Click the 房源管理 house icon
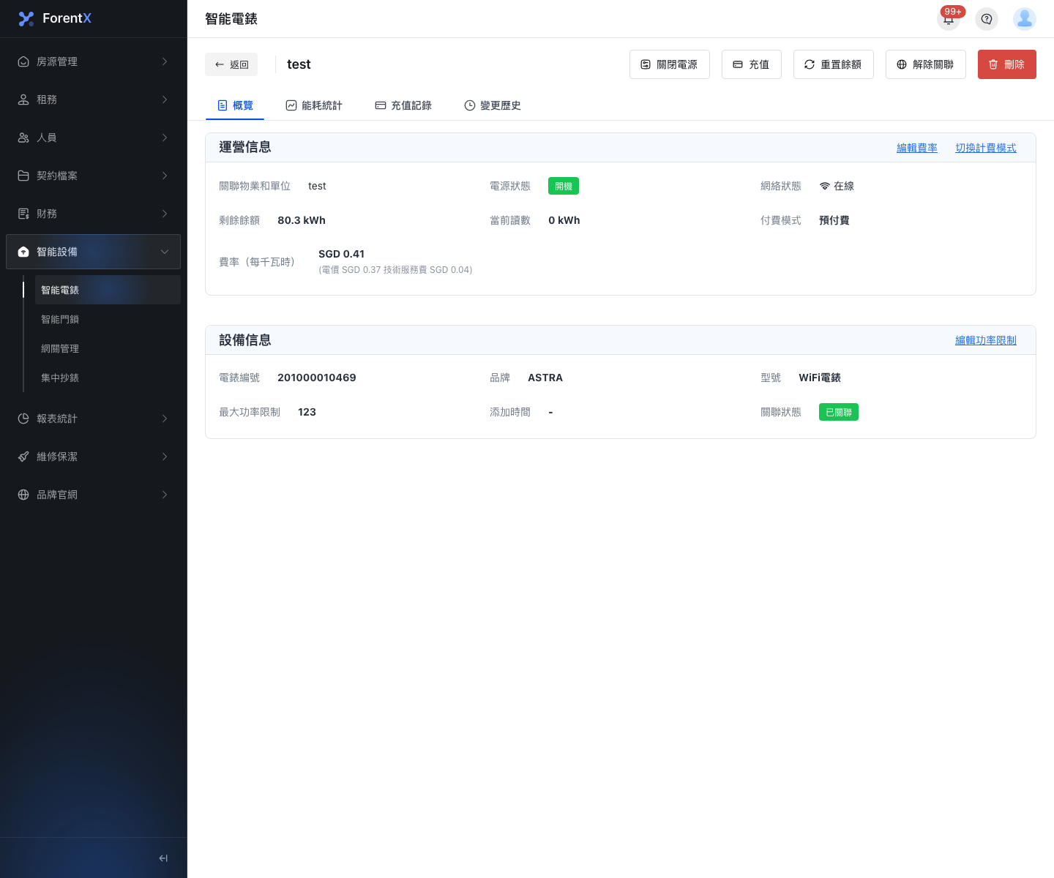1054x878 pixels. (23, 61)
